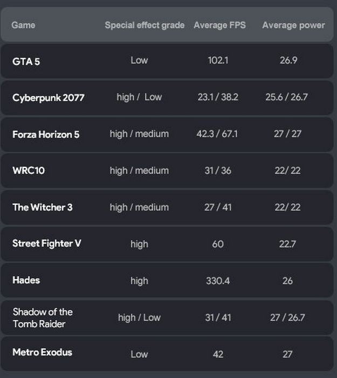Select The Witcher 3 game name
Viewport: 337px width, 378px height.
click(x=43, y=207)
